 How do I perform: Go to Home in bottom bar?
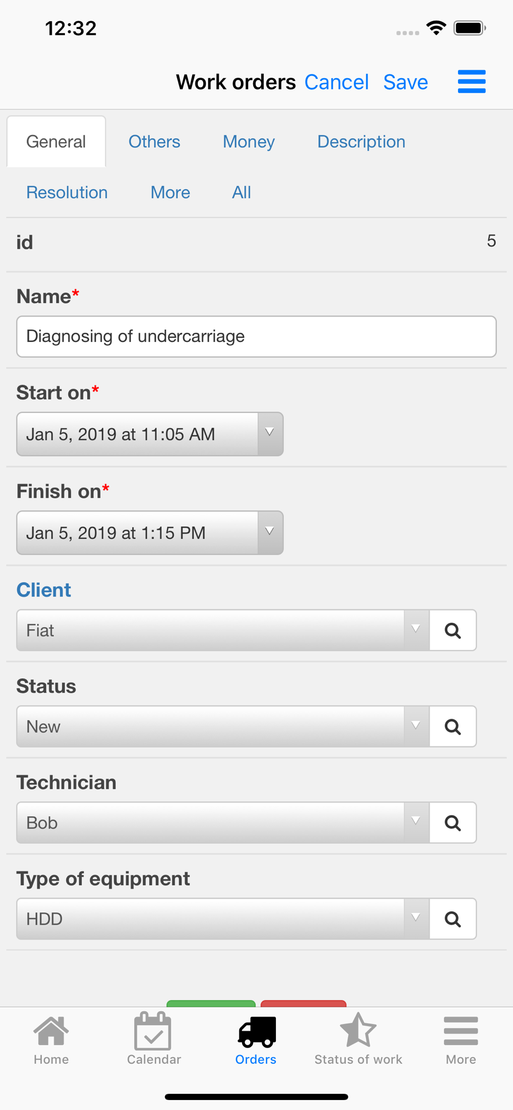(x=51, y=1041)
